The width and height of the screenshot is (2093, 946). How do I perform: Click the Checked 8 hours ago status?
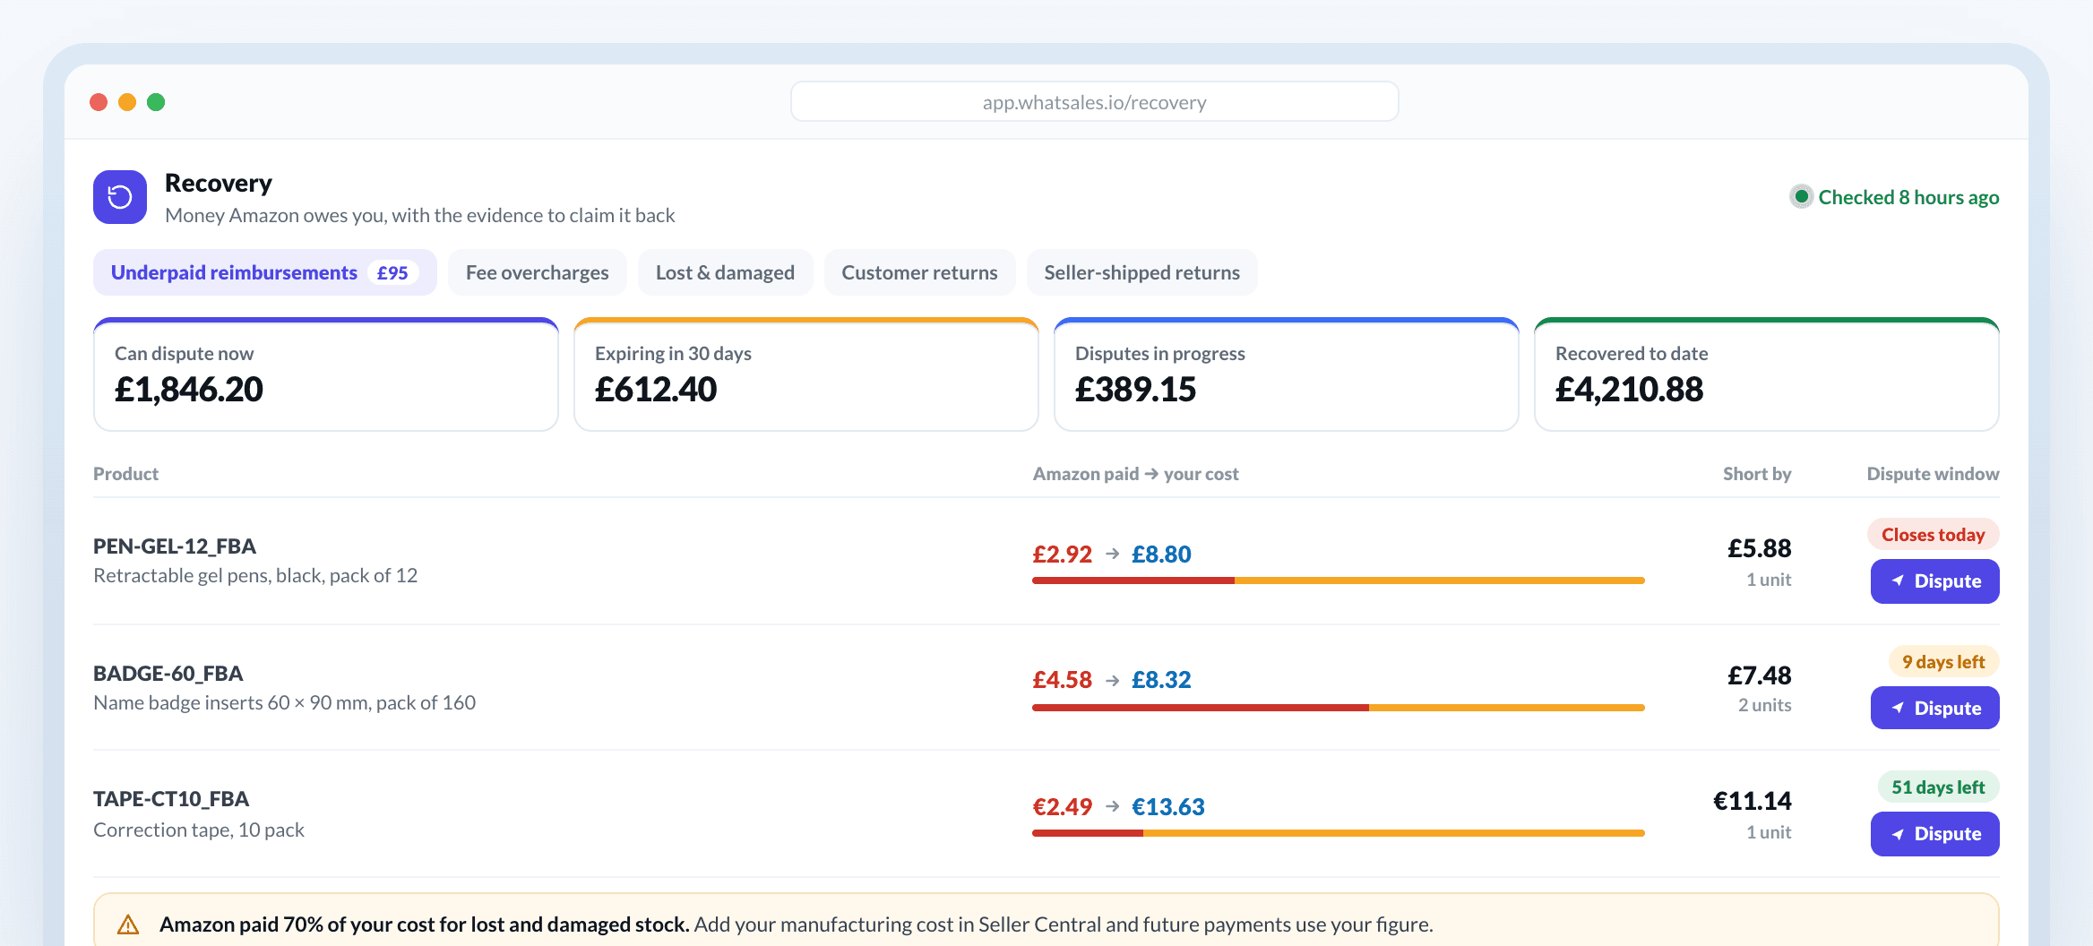tap(1895, 197)
